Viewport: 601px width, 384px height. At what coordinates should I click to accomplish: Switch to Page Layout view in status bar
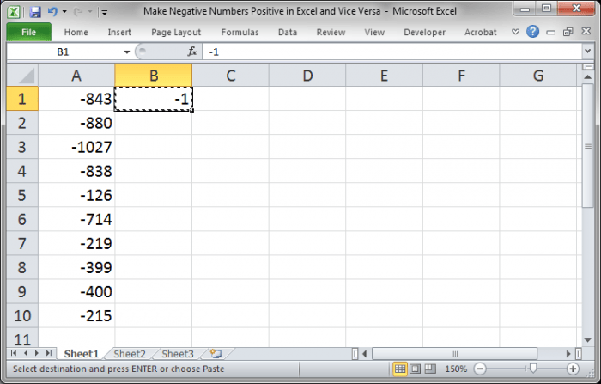[415, 369]
